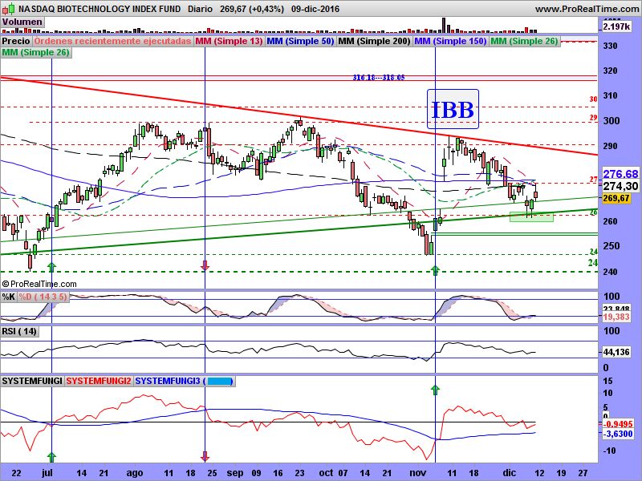The height and width of the screenshot is (481, 642).
Task: Click the 316.18---318.05 resistance annotation
Action: pos(379,77)
